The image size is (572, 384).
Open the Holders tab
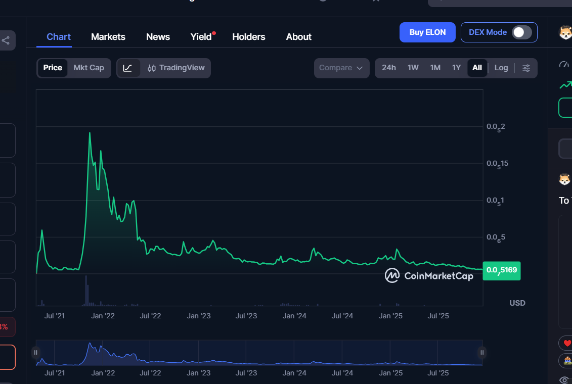pyautogui.click(x=248, y=36)
